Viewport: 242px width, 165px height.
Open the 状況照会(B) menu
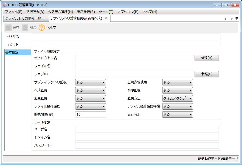tap(35, 12)
